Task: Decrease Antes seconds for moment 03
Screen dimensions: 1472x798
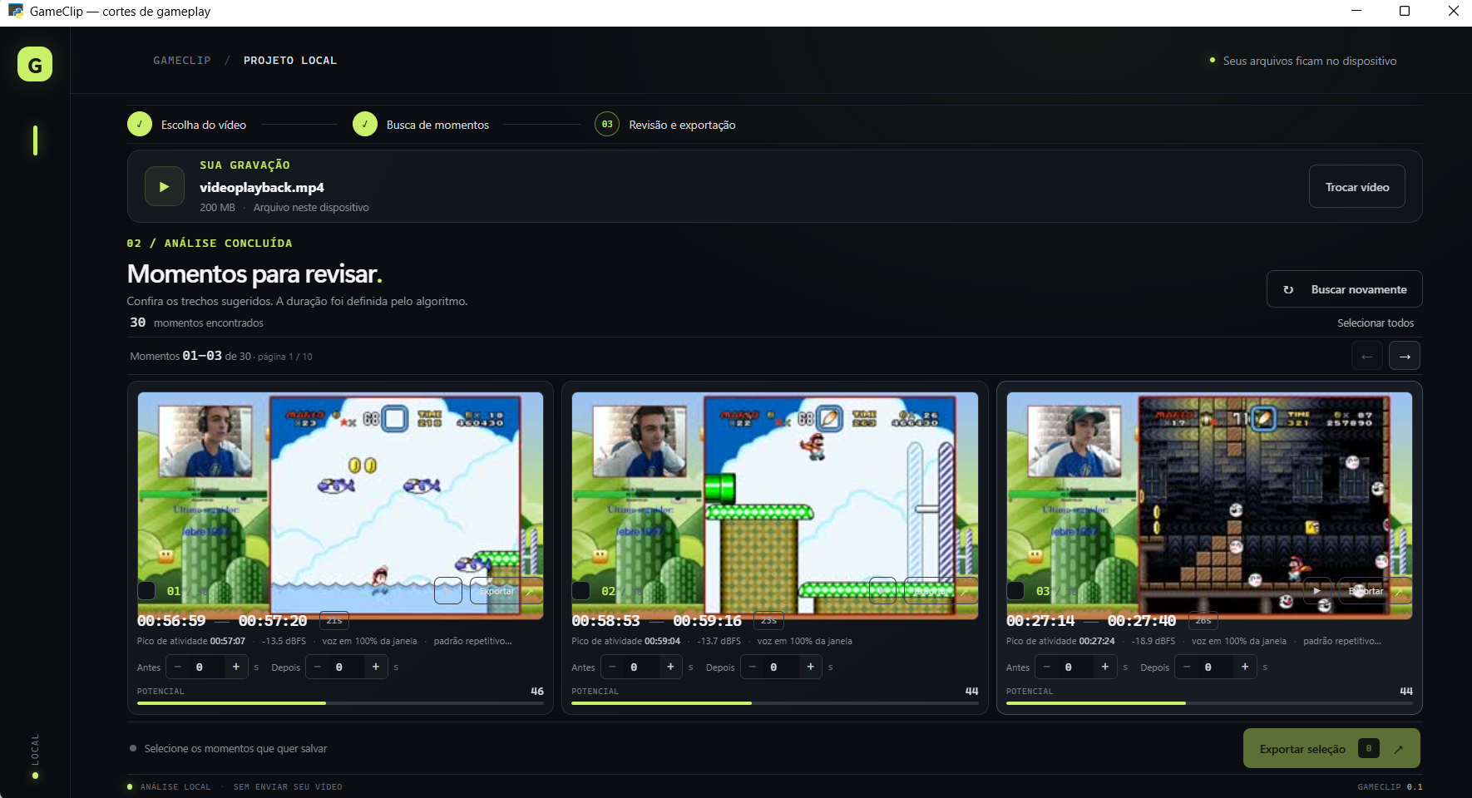Action: [1047, 667]
